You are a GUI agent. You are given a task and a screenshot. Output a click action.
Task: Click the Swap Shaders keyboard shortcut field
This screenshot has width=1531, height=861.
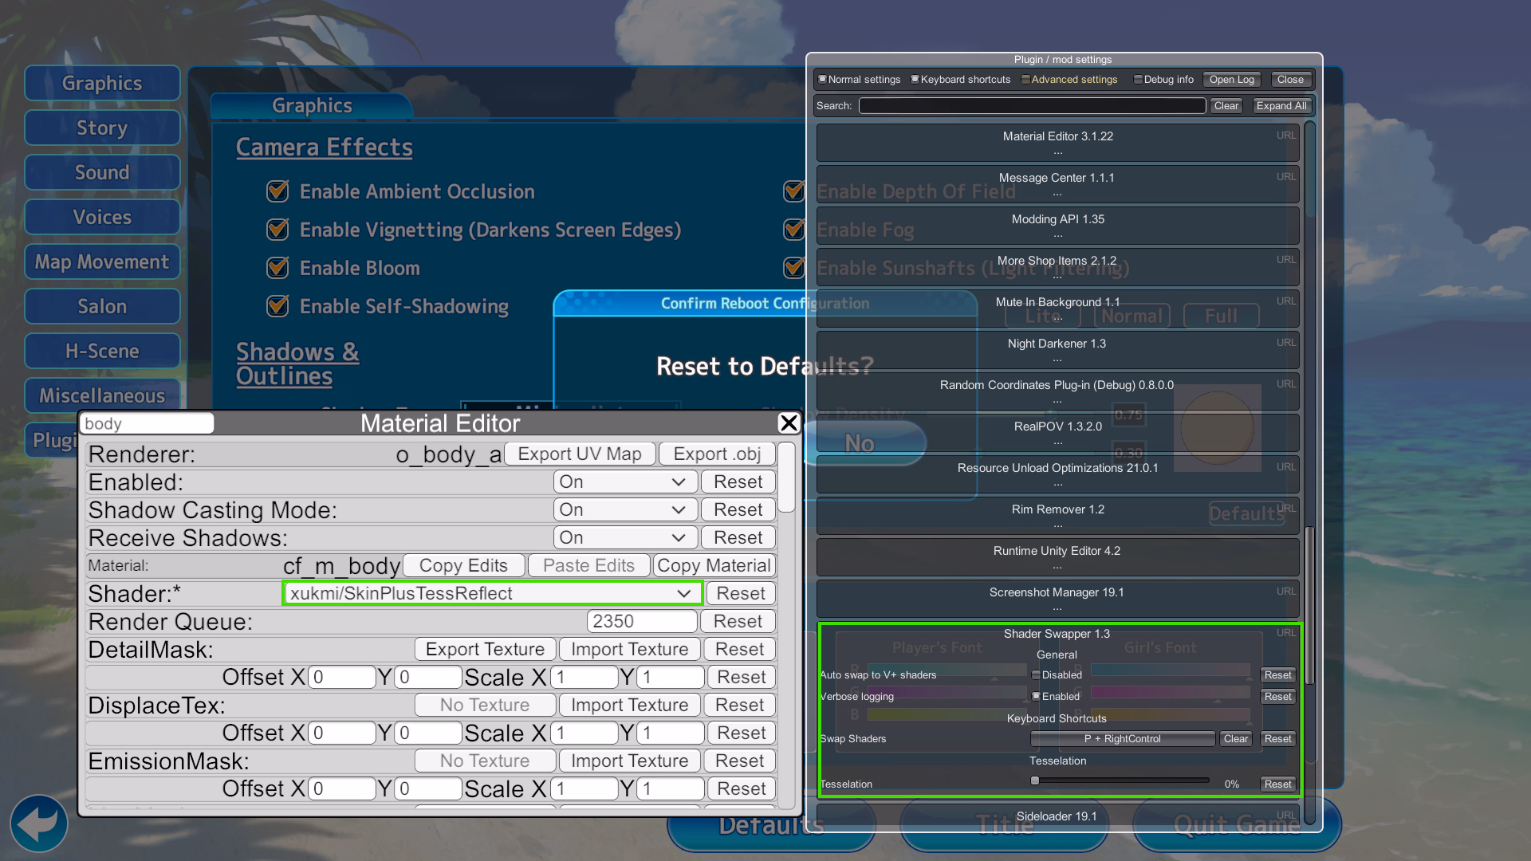[1122, 739]
